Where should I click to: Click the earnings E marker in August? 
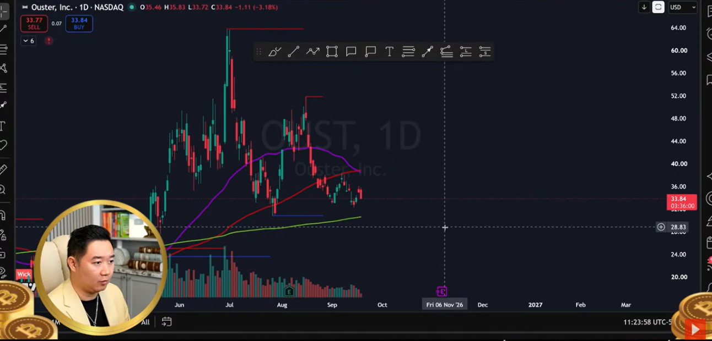coord(289,291)
